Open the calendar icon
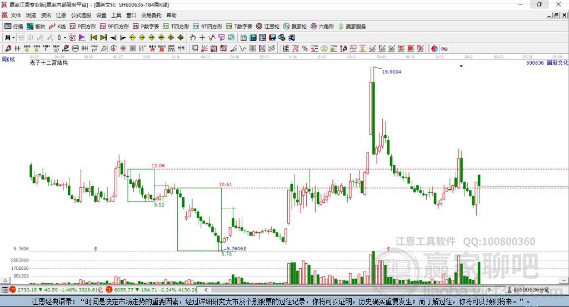 coord(243,37)
